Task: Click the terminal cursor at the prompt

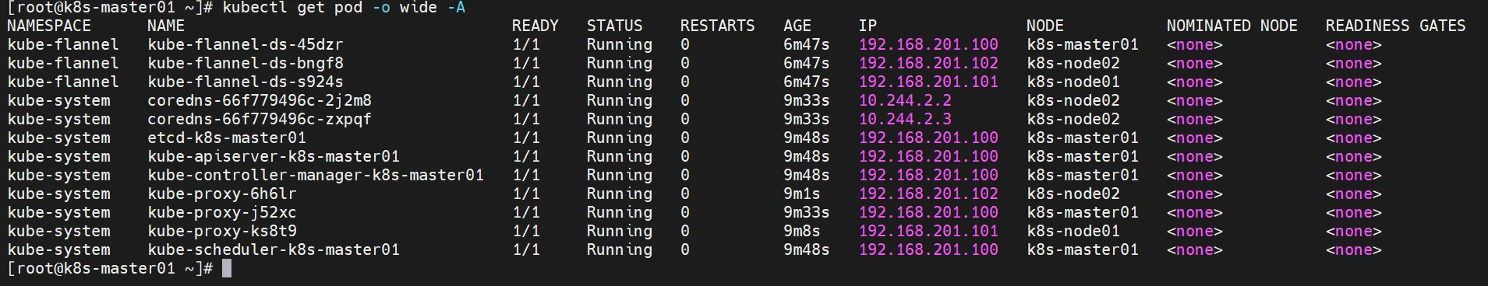Action: coord(227,268)
